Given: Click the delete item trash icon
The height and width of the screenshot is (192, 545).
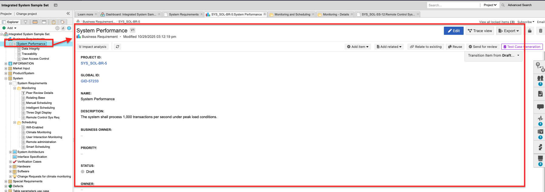Looking at the screenshot, I should (540, 31).
